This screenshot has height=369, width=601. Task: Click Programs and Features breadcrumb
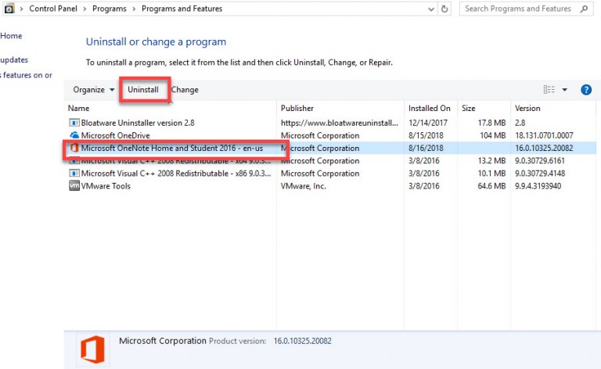pos(182,9)
